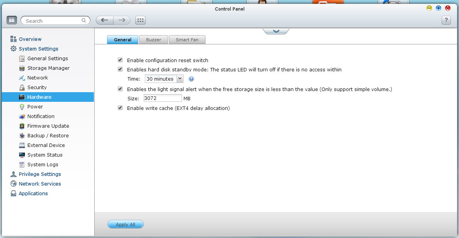Uncheck the light signal alert option
The width and height of the screenshot is (459, 238).
(120, 89)
